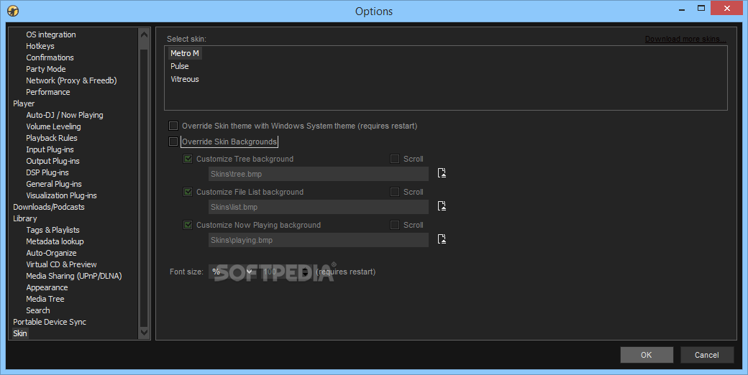Open Output Plug-ins options

[53, 161]
